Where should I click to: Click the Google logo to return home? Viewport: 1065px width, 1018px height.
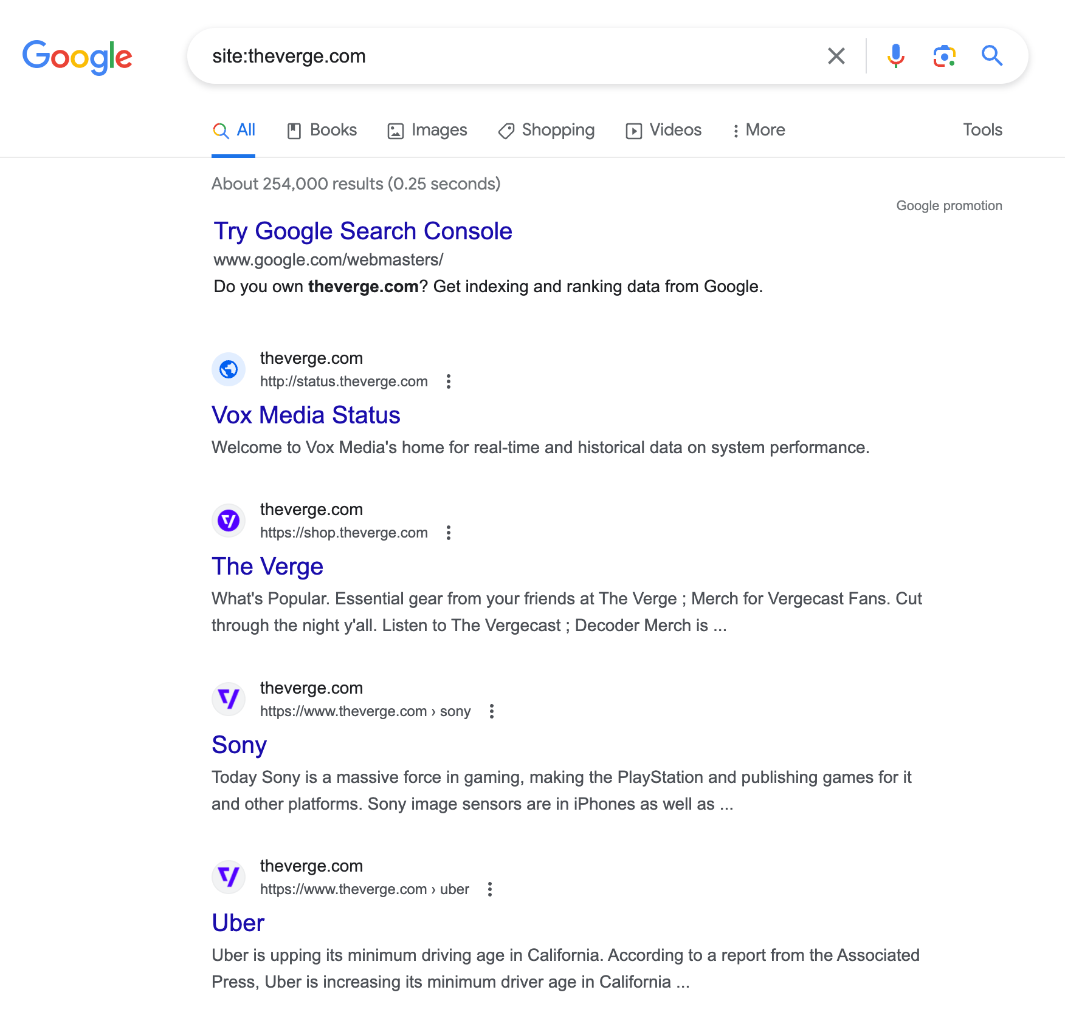pyautogui.click(x=78, y=56)
